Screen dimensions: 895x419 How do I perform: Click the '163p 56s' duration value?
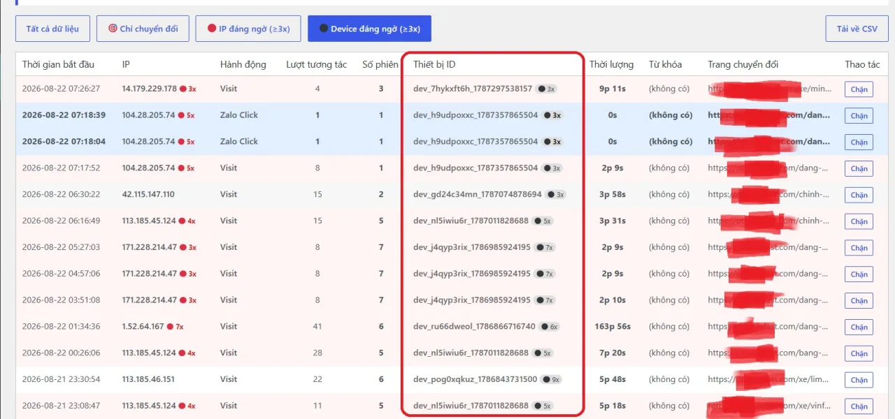pyautogui.click(x=613, y=326)
